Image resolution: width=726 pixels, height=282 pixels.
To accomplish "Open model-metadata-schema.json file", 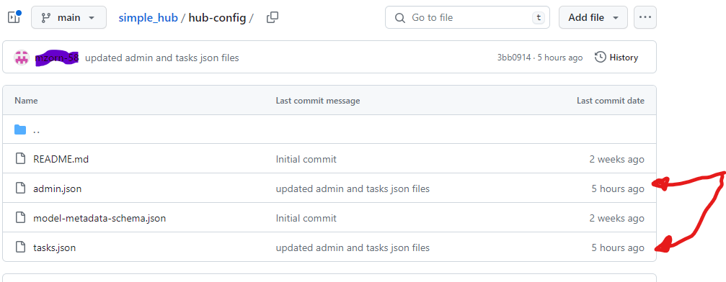I will click(x=99, y=218).
